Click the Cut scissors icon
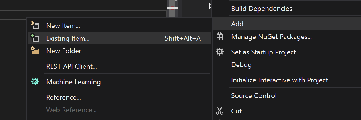The width and height of the screenshot is (361, 120). [x=220, y=111]
